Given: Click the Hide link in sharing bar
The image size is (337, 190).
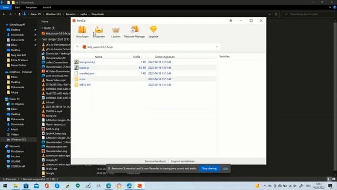Looking at the screenshot, I should [x=225, y=168].
